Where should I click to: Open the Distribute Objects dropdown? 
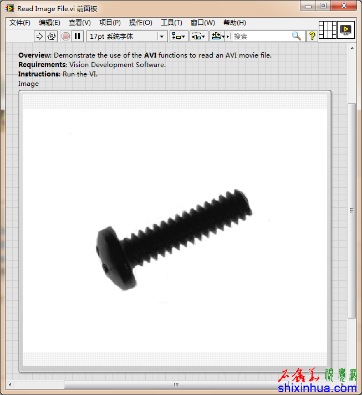(x=198, y=36)
